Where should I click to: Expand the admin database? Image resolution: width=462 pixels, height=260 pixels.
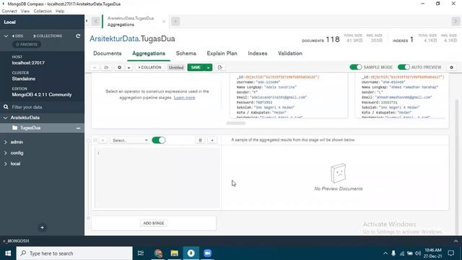5,142
